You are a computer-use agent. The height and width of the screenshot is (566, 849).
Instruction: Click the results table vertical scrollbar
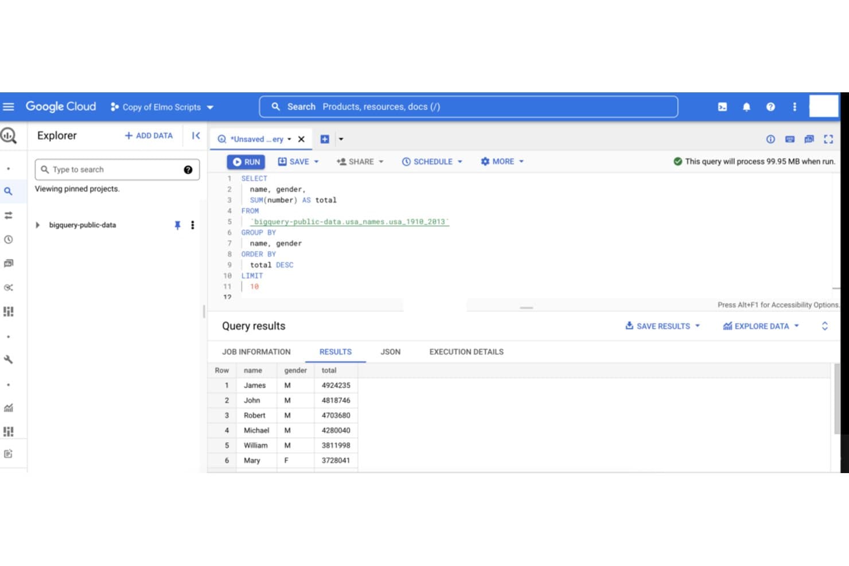point(837,399)
